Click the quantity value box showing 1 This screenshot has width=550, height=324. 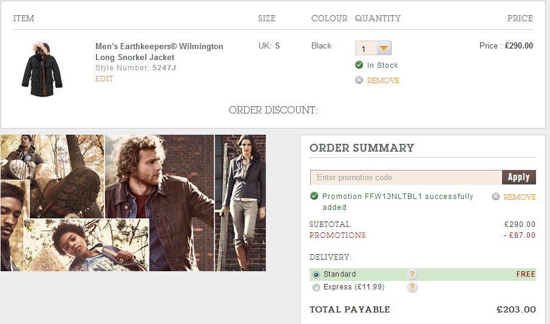coord(366,49)
